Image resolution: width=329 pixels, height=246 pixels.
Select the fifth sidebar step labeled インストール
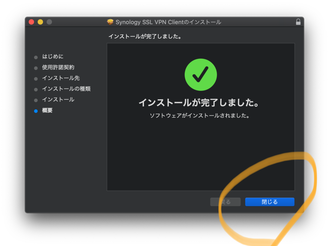pos(58,100)
